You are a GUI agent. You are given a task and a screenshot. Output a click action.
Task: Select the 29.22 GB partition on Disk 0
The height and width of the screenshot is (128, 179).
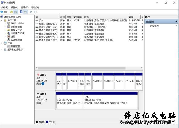pos(129,81)
